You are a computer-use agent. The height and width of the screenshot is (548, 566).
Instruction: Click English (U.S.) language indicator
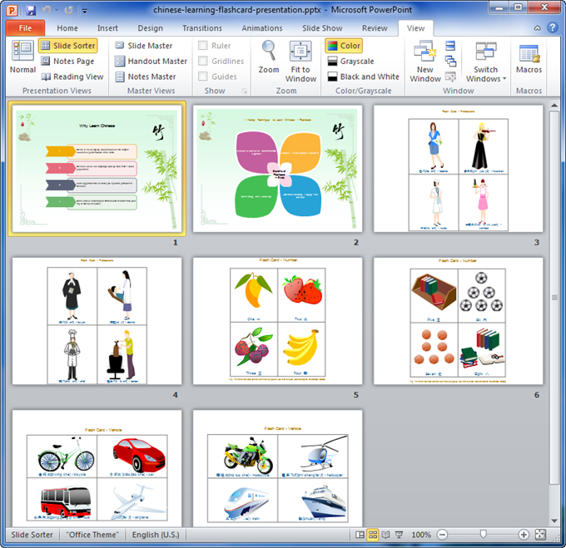tap(156, 535)
